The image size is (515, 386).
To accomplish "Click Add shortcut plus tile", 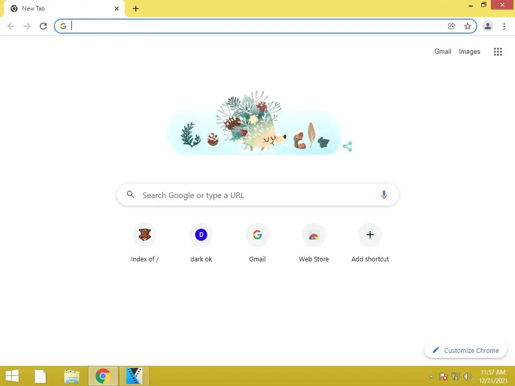I will click(370, 243).
